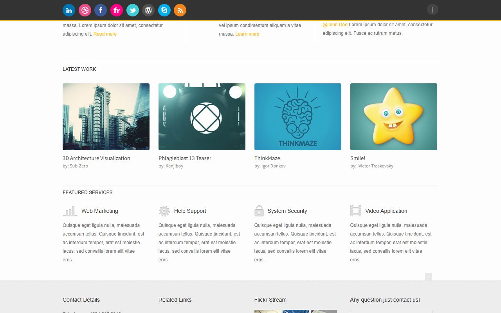This screenshot has width=501, height=313.
Task: Open the LinkedIn social icon
Action: click(x=69, y=10)
